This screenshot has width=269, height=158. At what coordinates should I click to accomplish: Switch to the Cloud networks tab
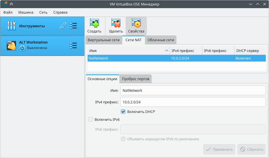[161, 40]
